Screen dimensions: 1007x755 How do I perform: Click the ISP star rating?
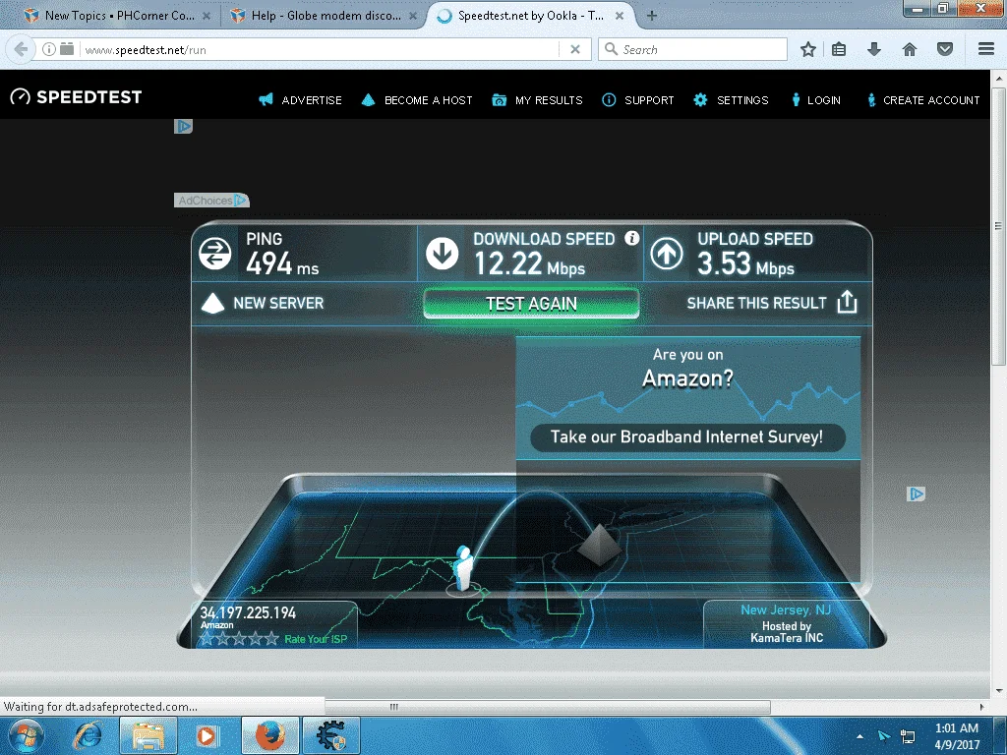coord(239,638)
